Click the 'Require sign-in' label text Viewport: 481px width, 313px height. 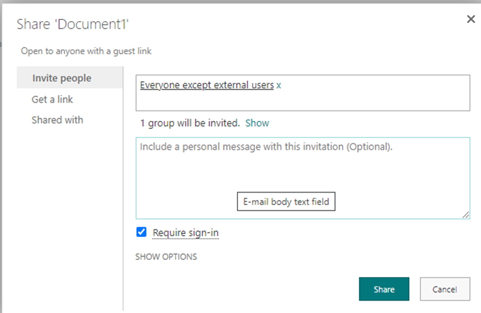pyautogui.click(x=186, y=233)
